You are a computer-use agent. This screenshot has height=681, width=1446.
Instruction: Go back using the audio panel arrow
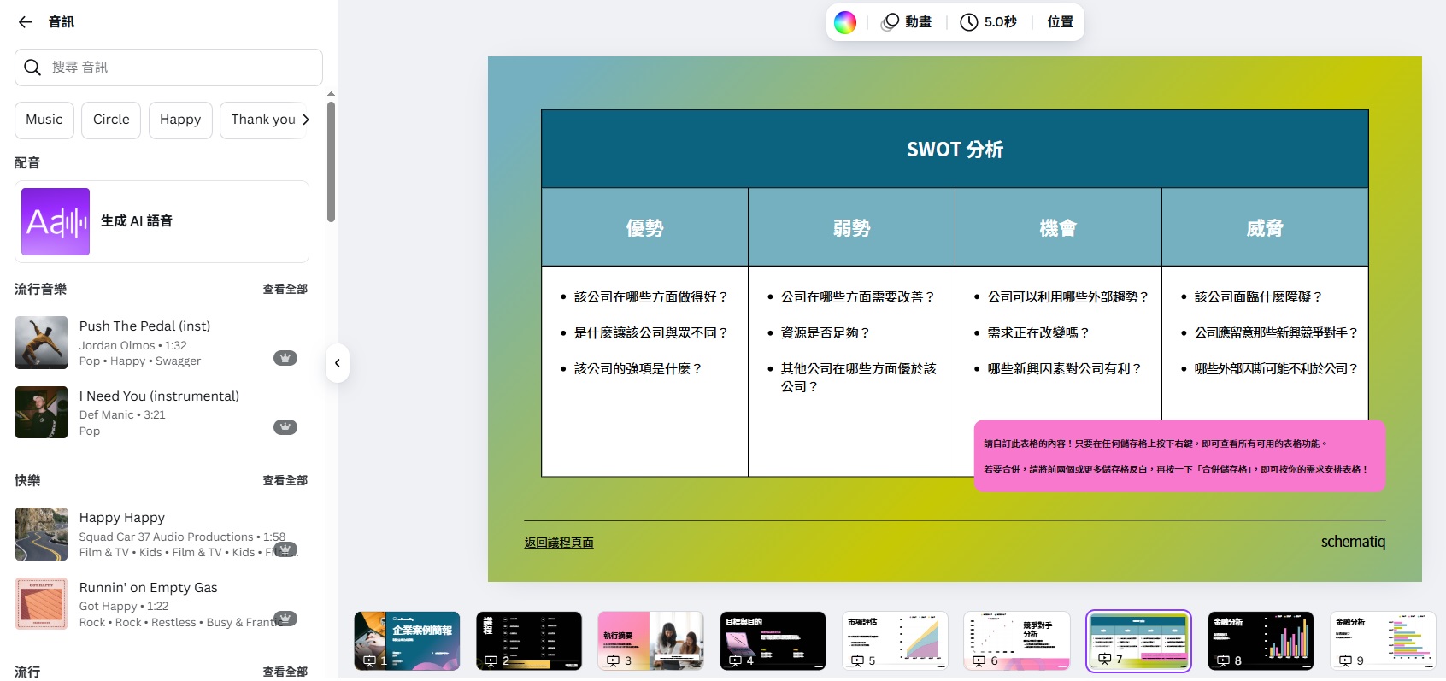coord(26,22)
